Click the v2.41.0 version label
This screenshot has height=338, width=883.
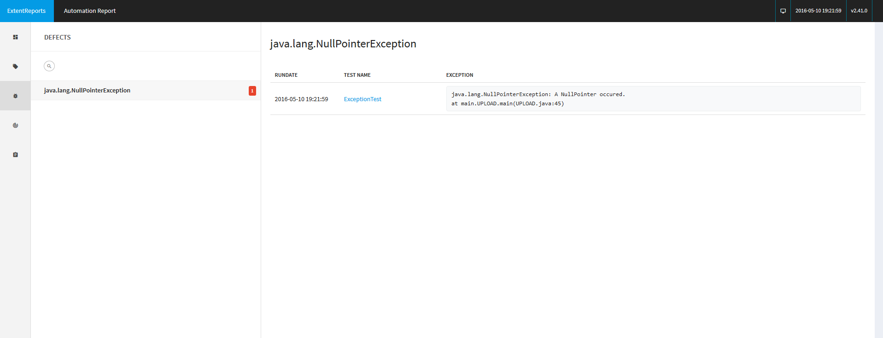[x=859, y=11]
